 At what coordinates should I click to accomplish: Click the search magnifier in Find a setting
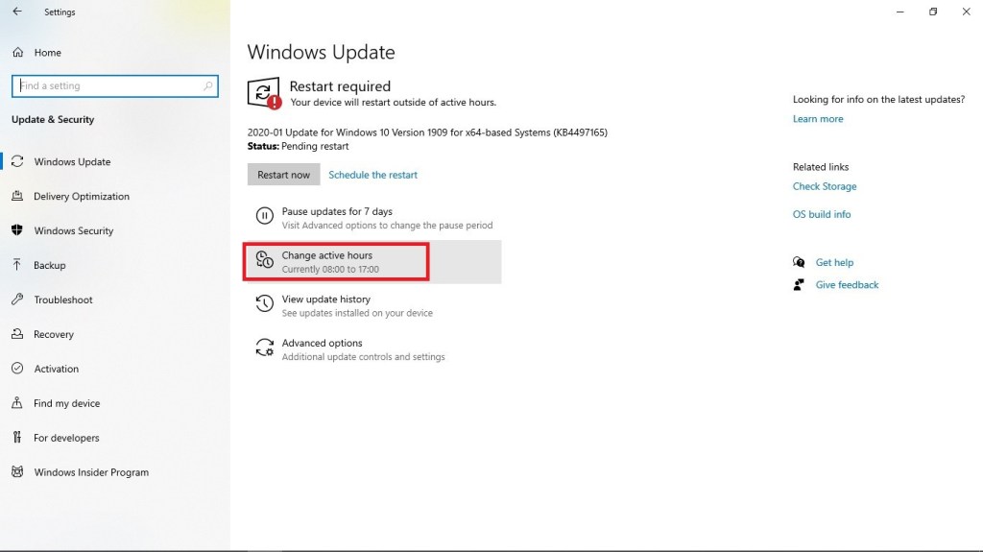coord(208,86)
